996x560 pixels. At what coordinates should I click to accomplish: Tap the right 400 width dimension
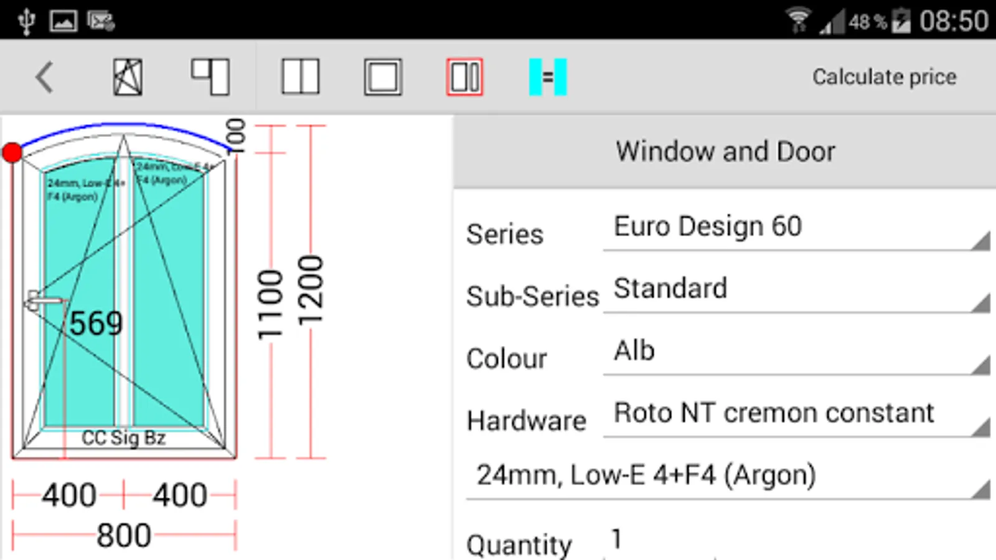point(180,495)
